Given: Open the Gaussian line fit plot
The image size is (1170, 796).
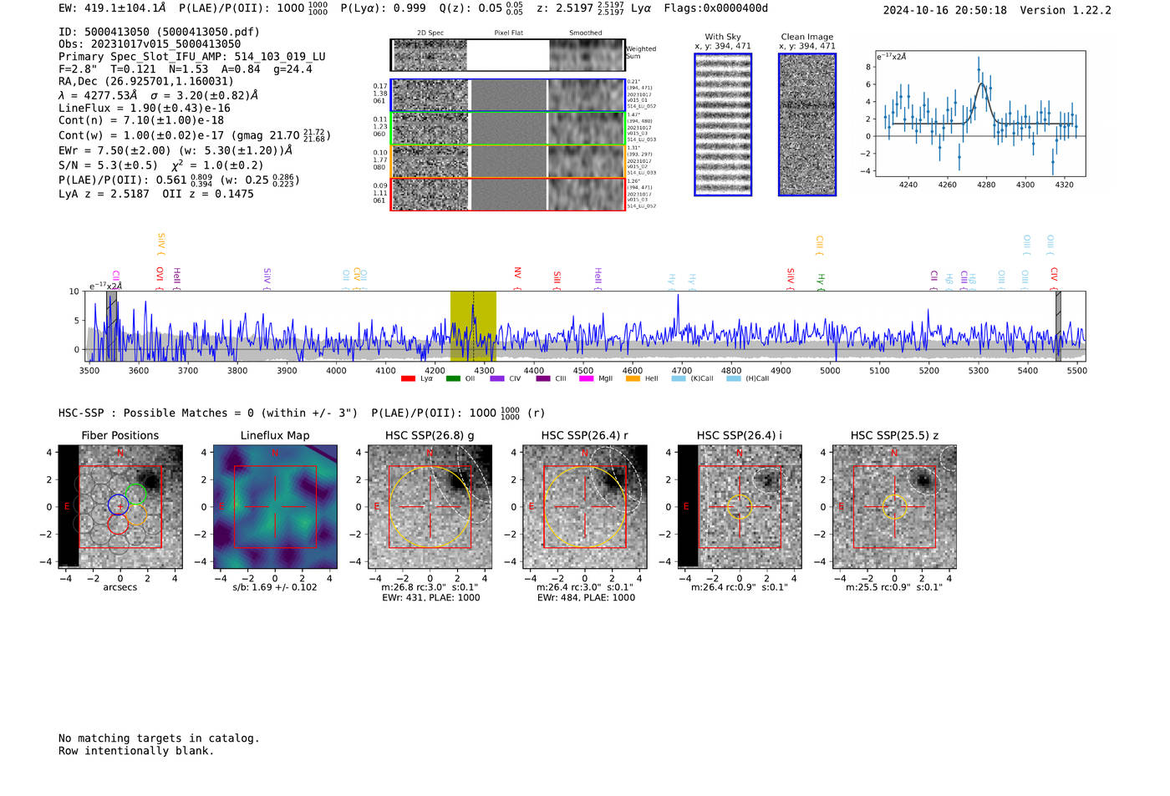Looking at the screenshot, I should point(980,114).
